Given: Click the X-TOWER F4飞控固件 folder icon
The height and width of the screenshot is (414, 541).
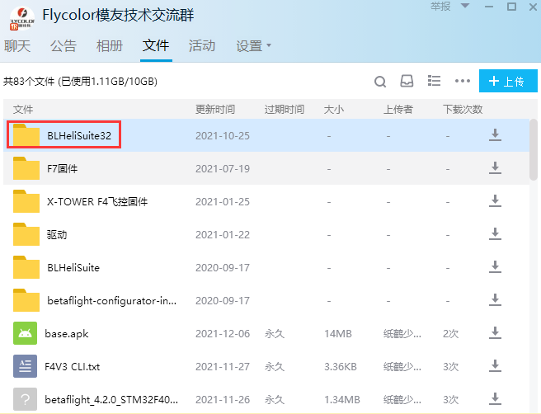Looking at the screenshot, I should 26,201.
